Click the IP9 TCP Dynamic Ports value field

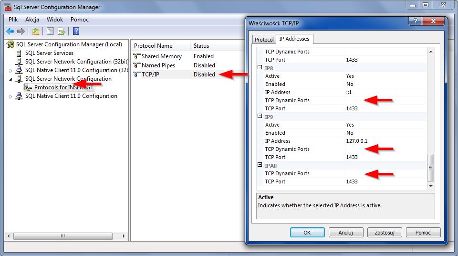click(x=385, y=149)
